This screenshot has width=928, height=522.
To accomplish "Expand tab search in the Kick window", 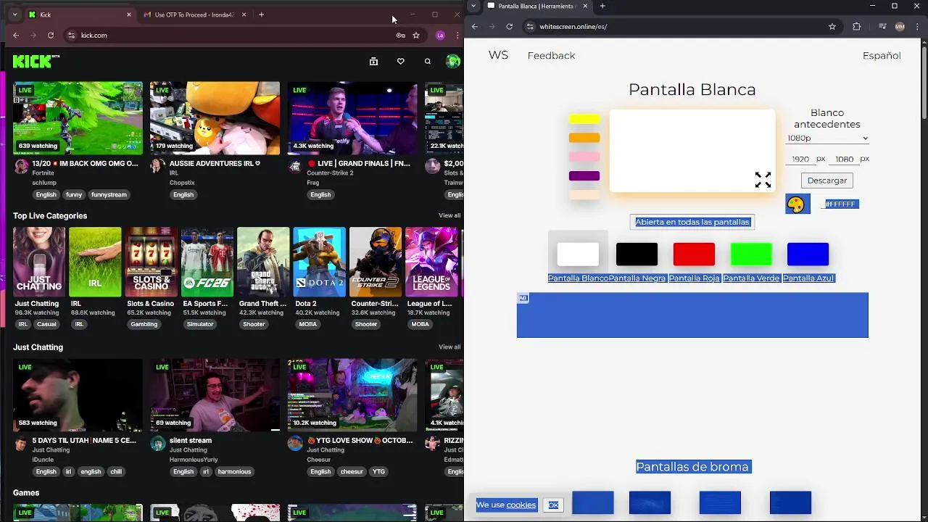I will coord(14,14).
